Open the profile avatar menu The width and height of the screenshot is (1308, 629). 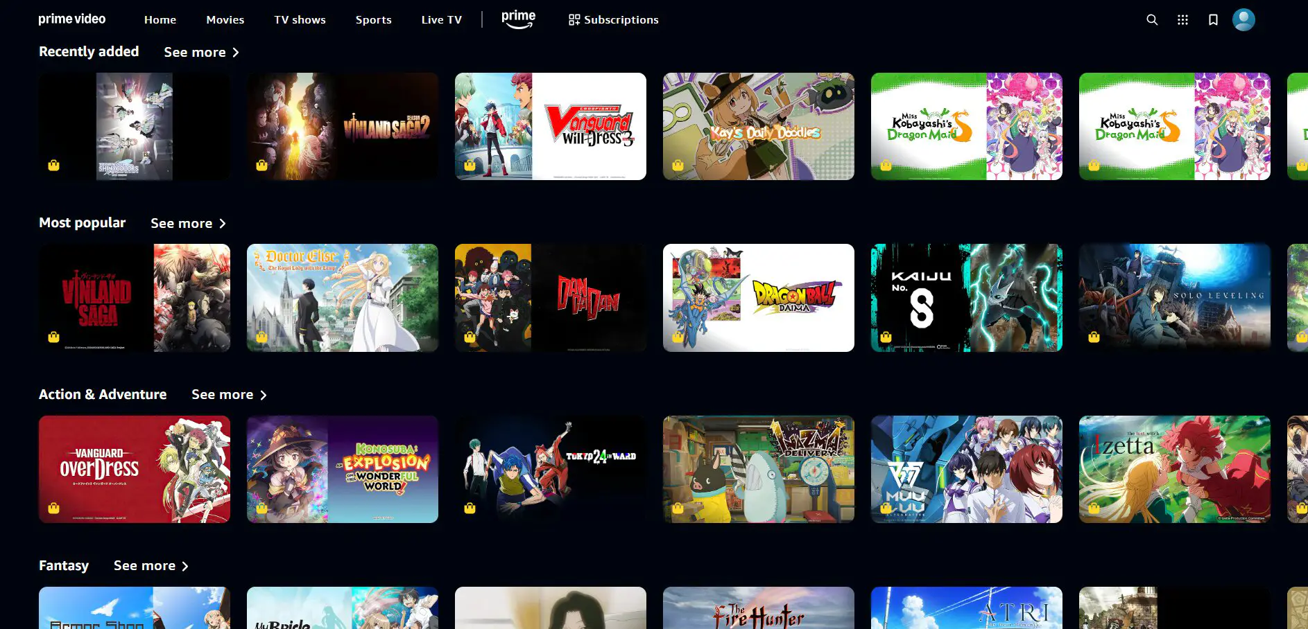tap(1244, 19)
